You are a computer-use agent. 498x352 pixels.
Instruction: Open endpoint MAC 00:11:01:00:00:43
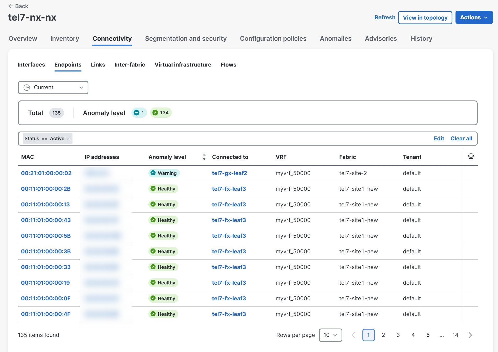click(46, 220)
